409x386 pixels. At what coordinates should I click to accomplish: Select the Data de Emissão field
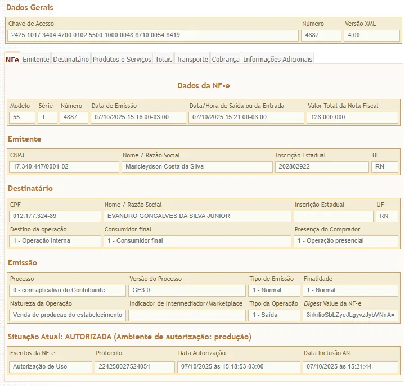tap(138, 117)
